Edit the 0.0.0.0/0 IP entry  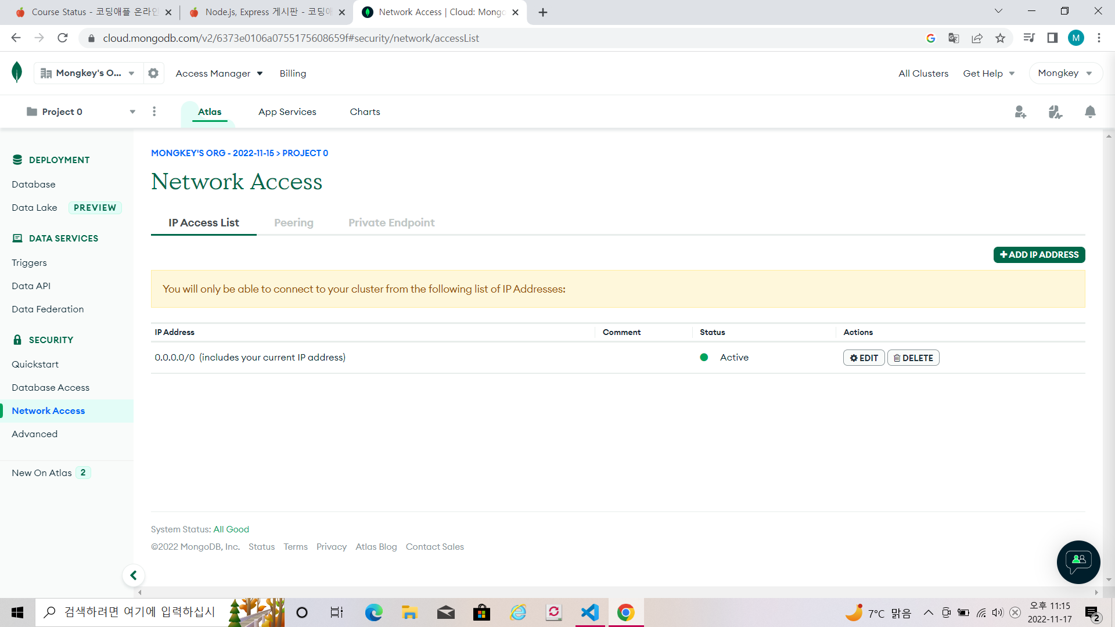tap(864, 358)
